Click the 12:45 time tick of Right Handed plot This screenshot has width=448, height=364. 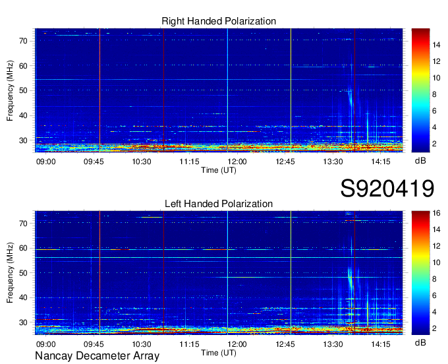(285, 162)
